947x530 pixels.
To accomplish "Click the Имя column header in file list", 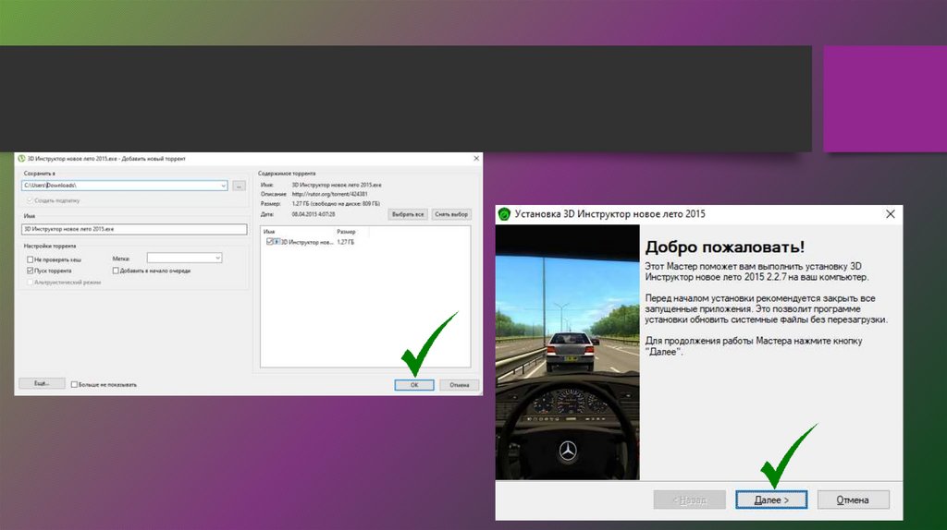I will pos(269,232).
